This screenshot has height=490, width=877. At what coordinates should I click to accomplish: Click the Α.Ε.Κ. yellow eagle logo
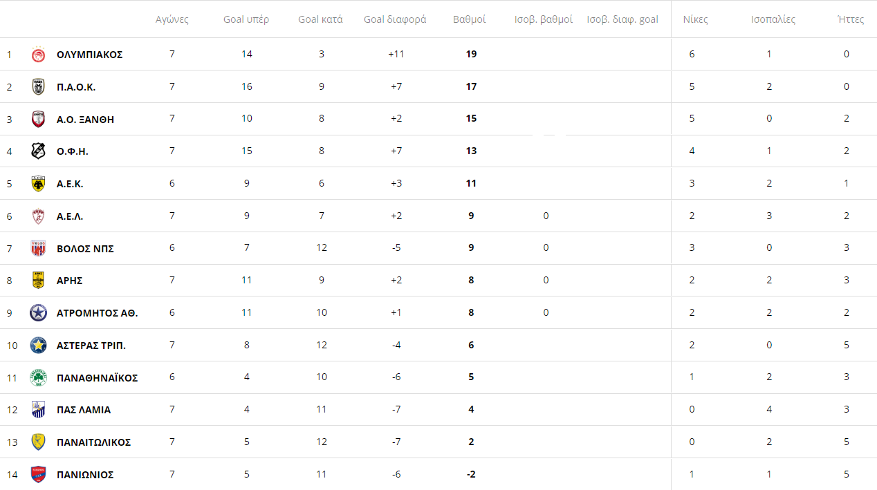[x=39, y=184]
